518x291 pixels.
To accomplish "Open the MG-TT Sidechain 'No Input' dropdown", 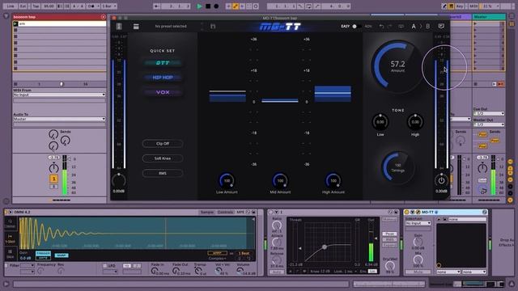I will [x=418, y=223].
